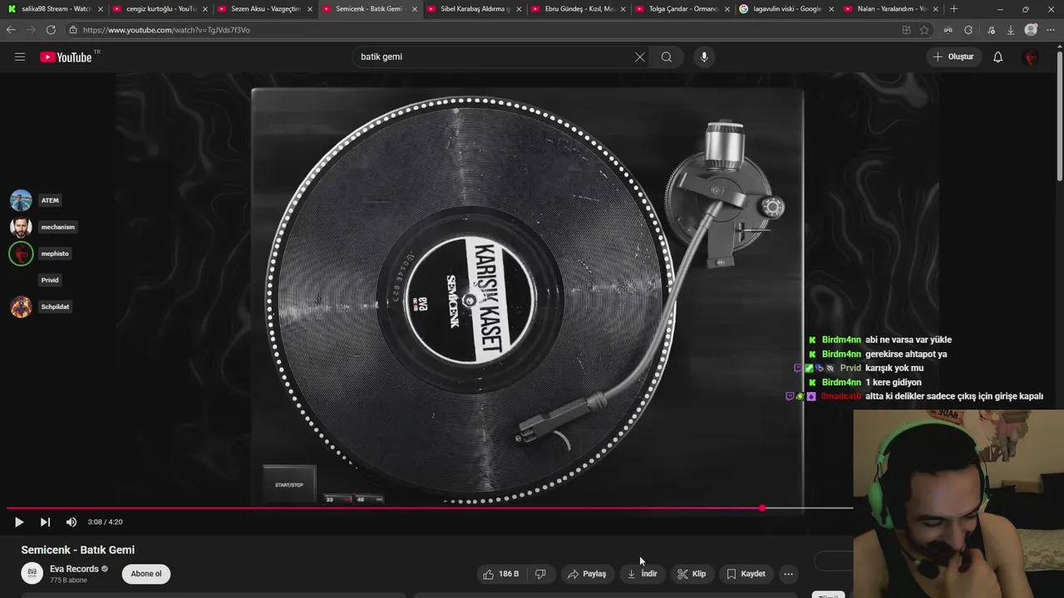Open a new browser tab
Viewport: 1064px width, 598px height.
pyautogui.click(x=953, y=9)
